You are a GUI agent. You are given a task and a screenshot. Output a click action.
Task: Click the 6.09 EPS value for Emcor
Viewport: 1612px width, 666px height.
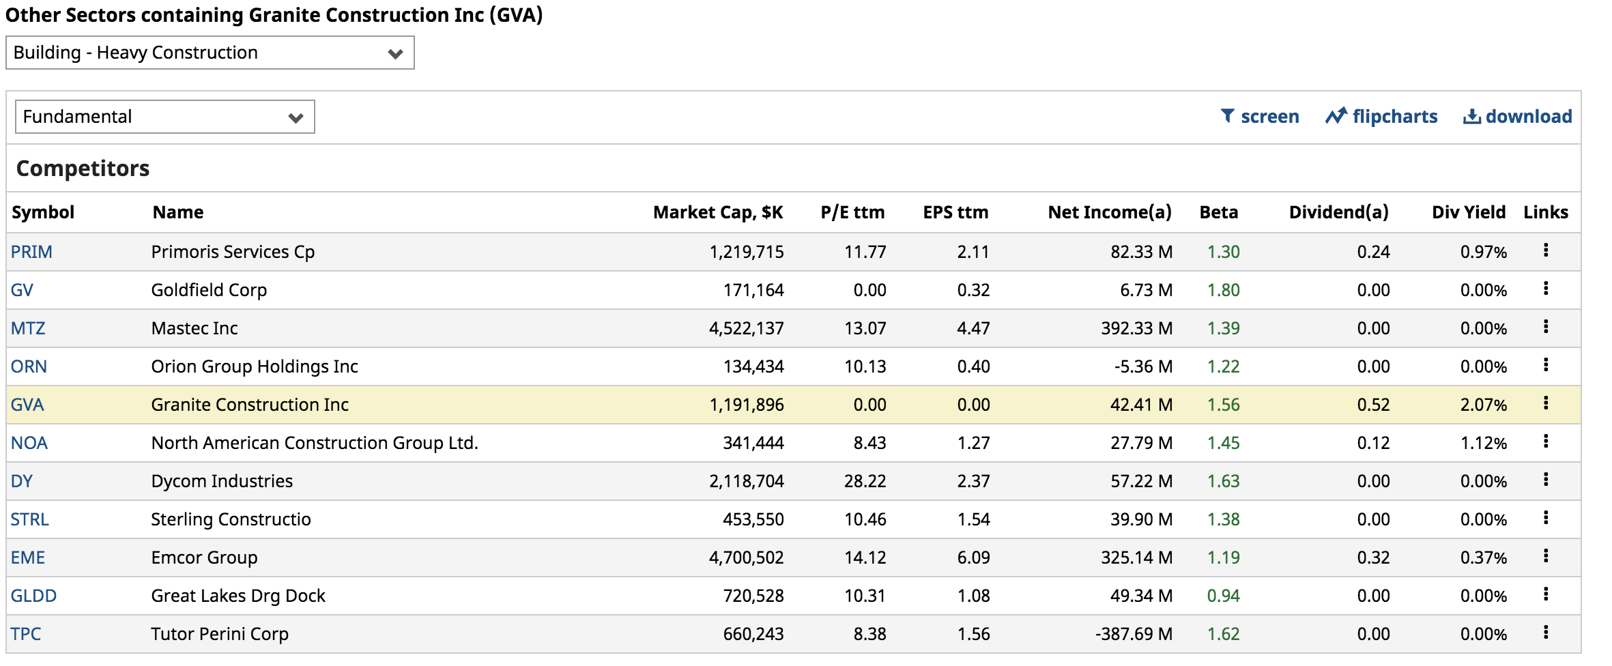click(973, 558)
